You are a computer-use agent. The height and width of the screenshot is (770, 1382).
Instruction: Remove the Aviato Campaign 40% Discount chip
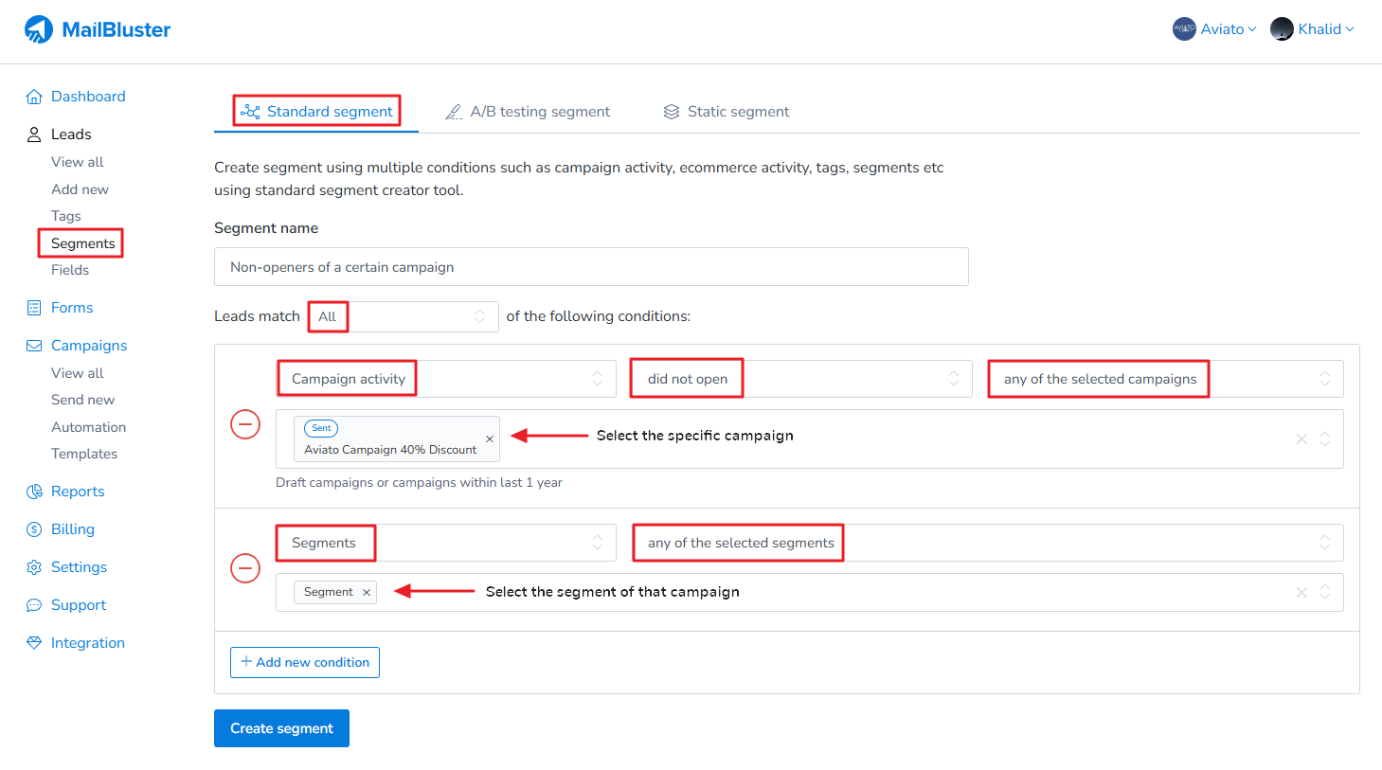point(490,439)
